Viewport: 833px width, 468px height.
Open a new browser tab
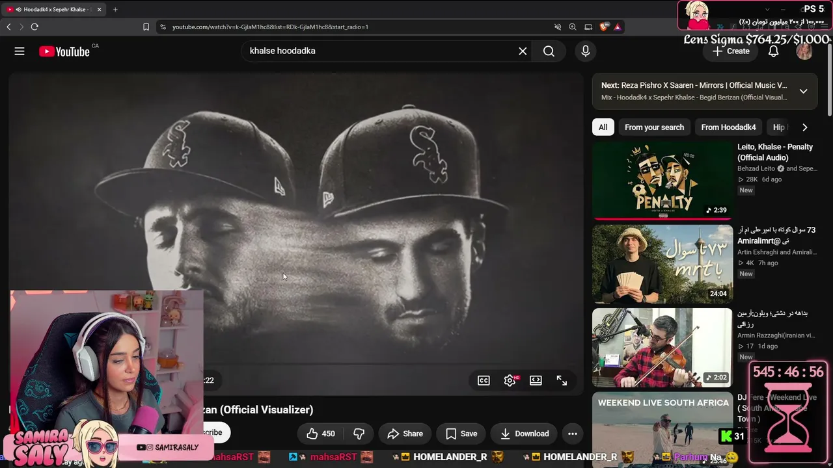click(115, 10)
